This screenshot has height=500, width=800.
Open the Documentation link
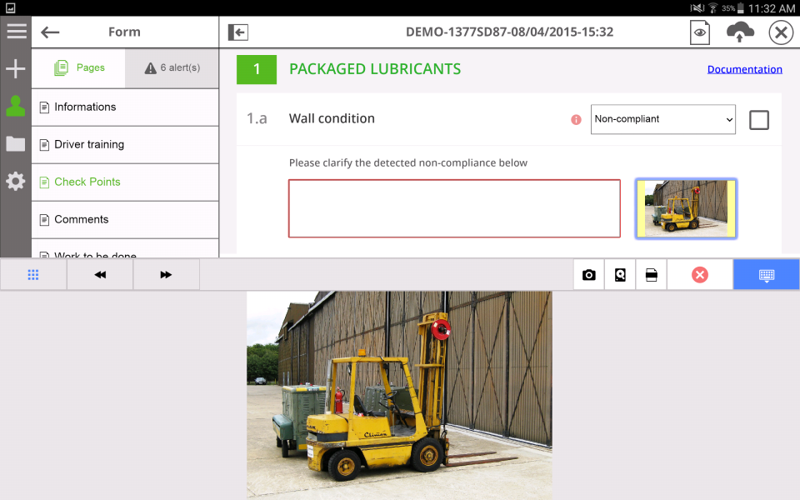point(744,69)
